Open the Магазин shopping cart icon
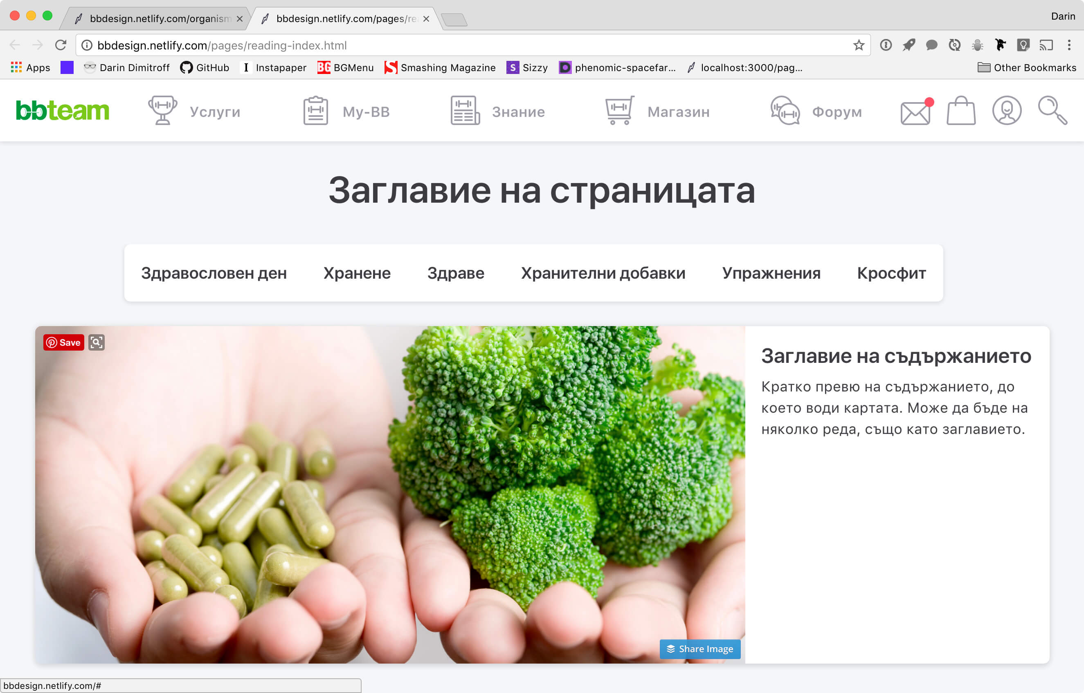 tap(619, 110)
